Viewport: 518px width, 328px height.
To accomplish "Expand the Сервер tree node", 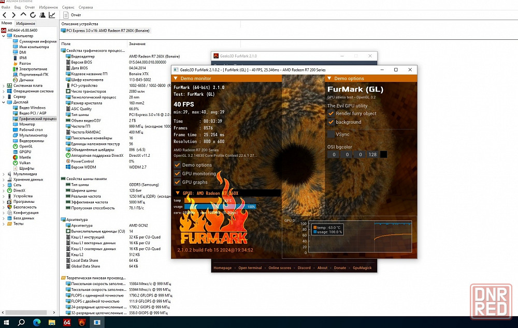I will coord(3,97).
